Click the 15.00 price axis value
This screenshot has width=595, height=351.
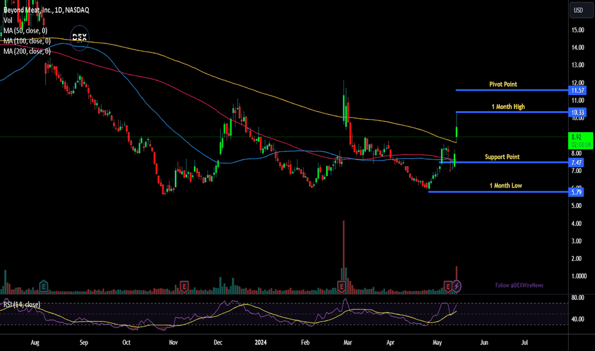578,30
